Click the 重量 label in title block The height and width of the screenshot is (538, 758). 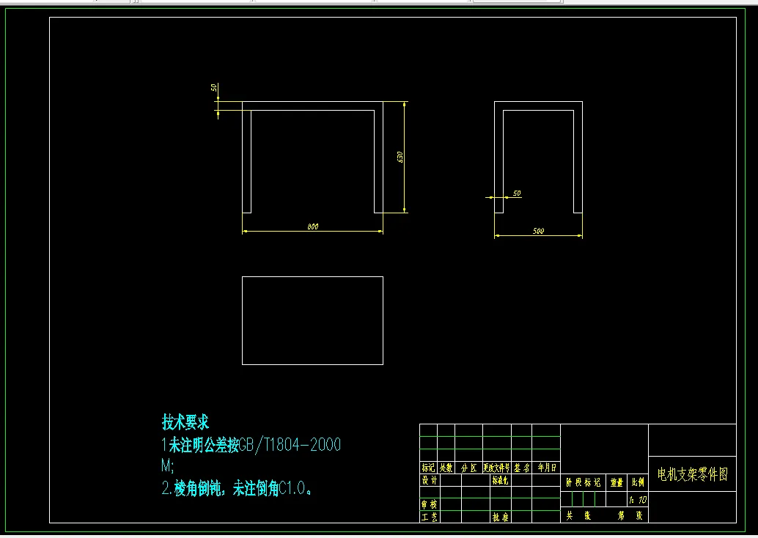pyautogui.click(x=617, y=482)
